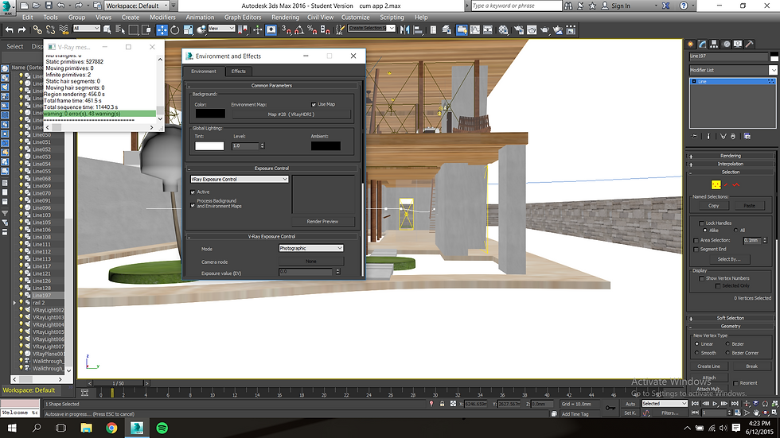Screen dimensions: 780x438
Task: Open the View coordinate system dropdown
Action: point(221,29)
